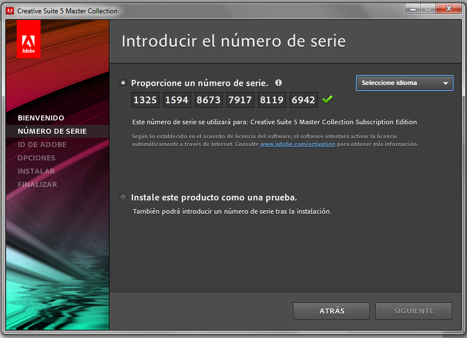Select the INSTALAR sidebar step
This screenshot has height=338, width=467.
pyautogui.click(x=36, y=171)
